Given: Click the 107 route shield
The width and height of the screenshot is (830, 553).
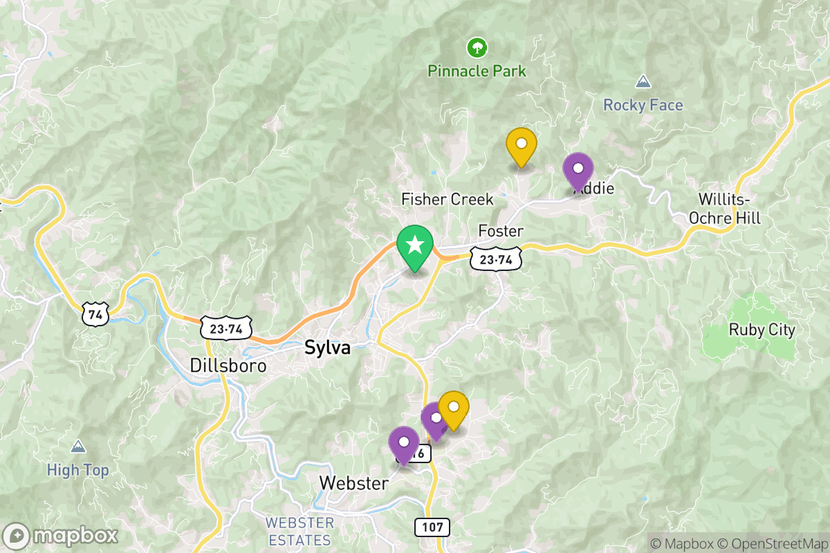Looking at the screenshot, I should pos(433,527).
